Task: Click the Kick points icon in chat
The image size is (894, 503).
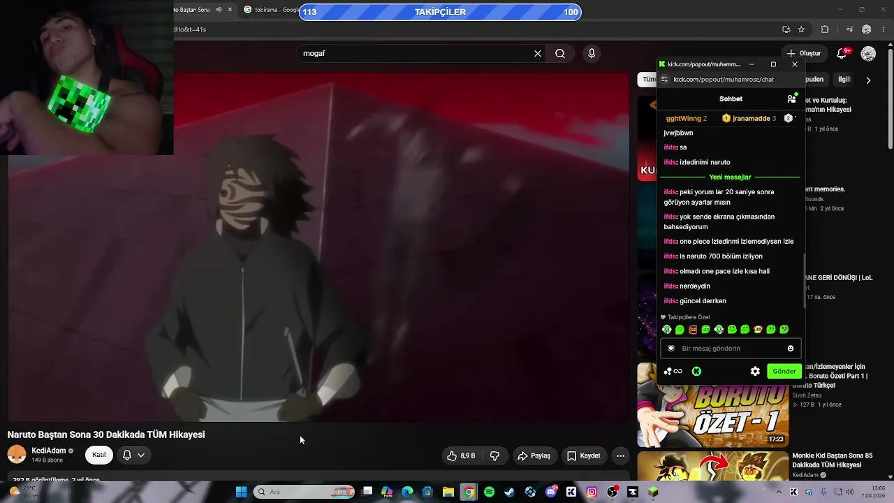Action: tap(673, 372)
